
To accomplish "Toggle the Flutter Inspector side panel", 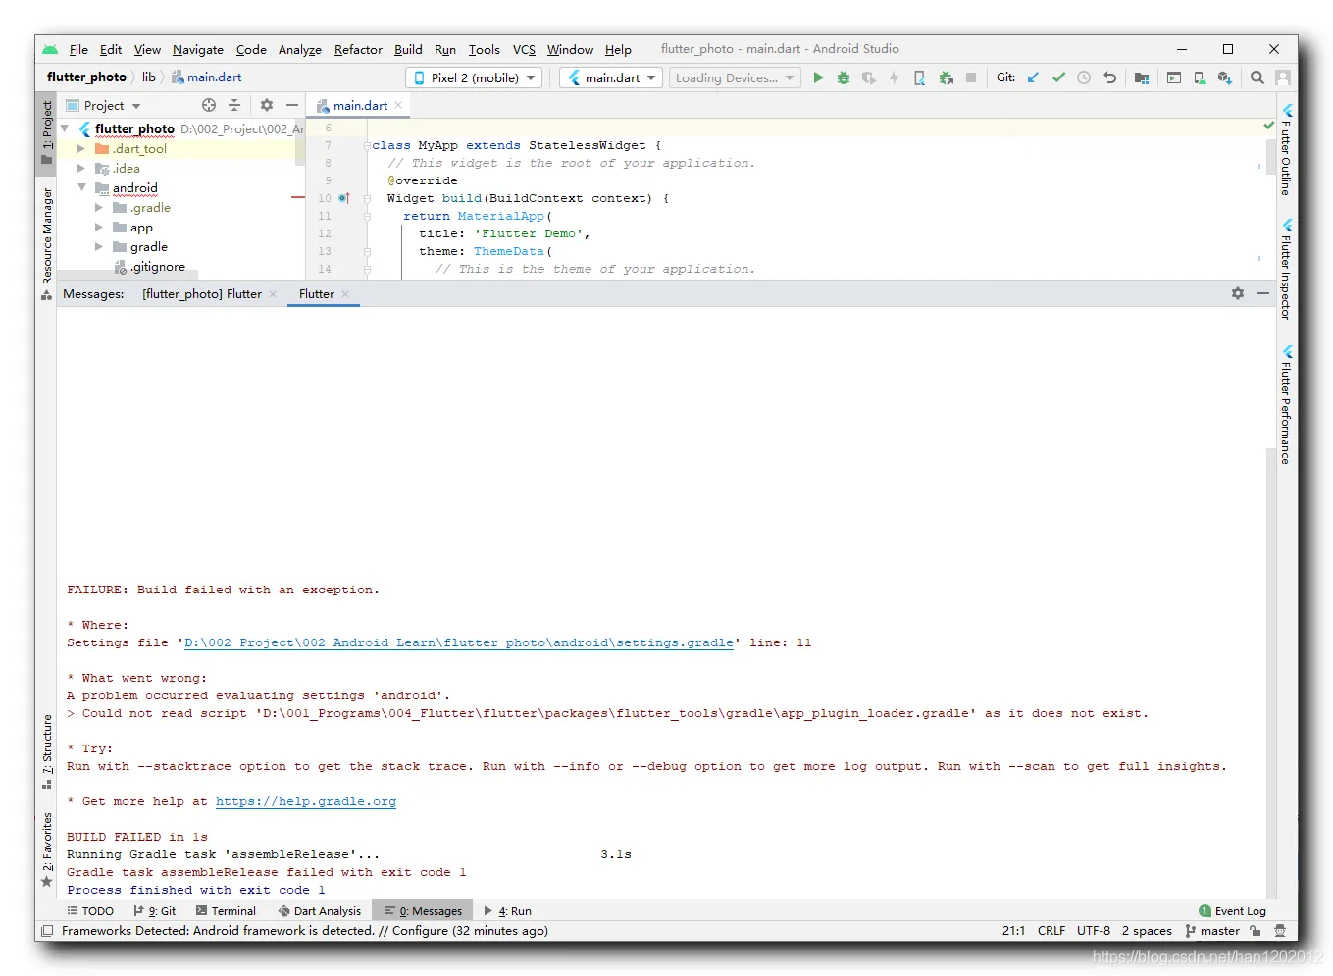I will (x=1286, y=269).
